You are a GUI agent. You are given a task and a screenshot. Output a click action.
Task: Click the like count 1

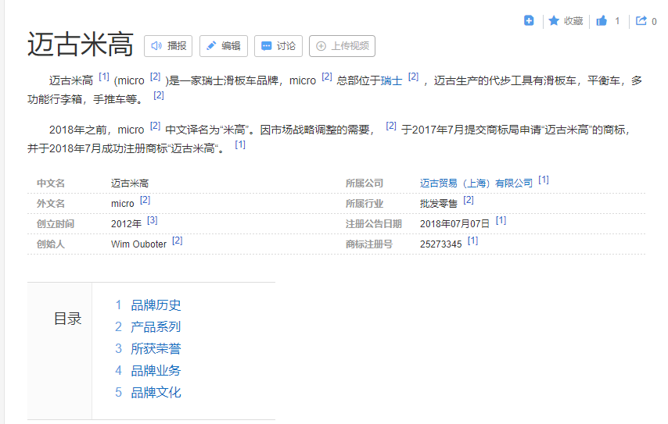click(617, 21)
